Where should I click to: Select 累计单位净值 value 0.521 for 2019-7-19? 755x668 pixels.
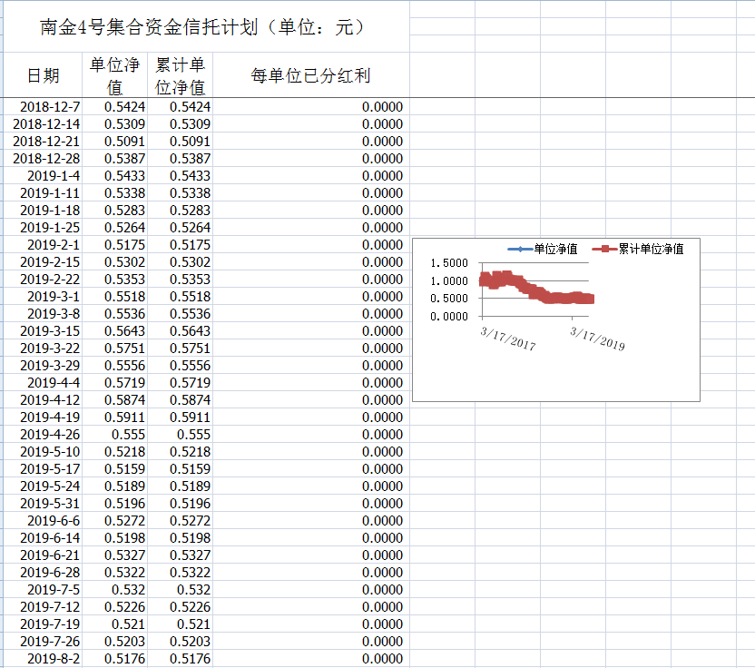(x=180, y=624)
